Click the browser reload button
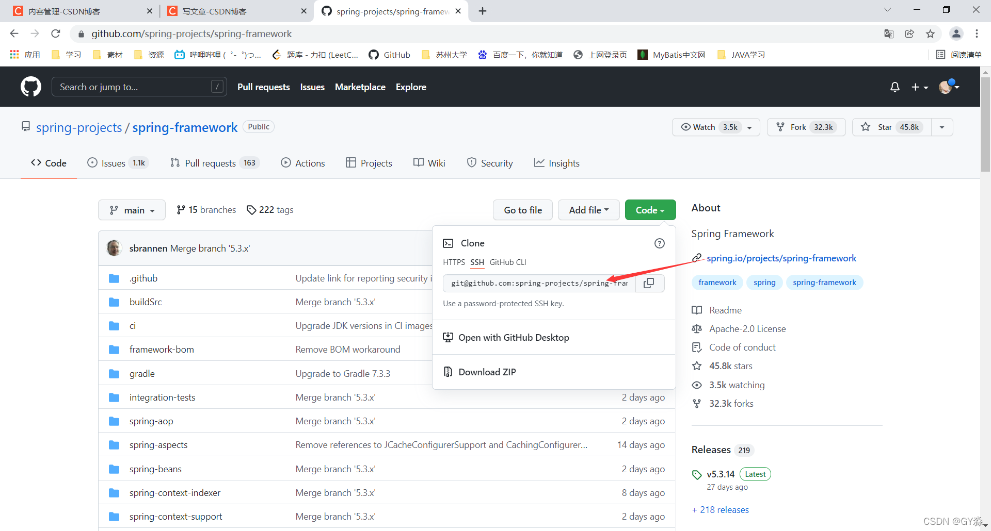The width and height of the screenshot is (991, 531). (x=56, y=34)
